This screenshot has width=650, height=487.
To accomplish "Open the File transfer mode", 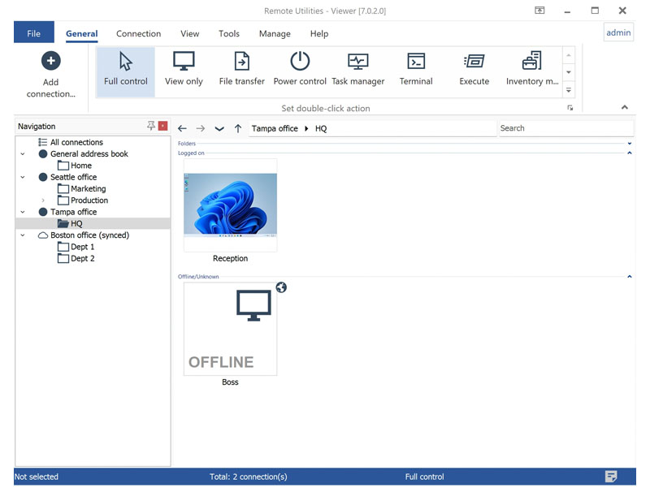I will pos(241,71).
